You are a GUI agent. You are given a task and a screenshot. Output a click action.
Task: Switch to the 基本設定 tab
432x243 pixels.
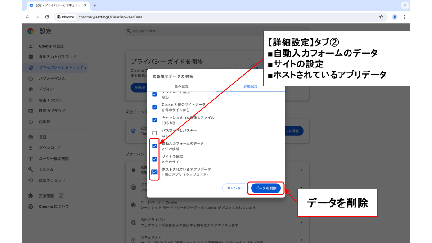tap(181, 86)
